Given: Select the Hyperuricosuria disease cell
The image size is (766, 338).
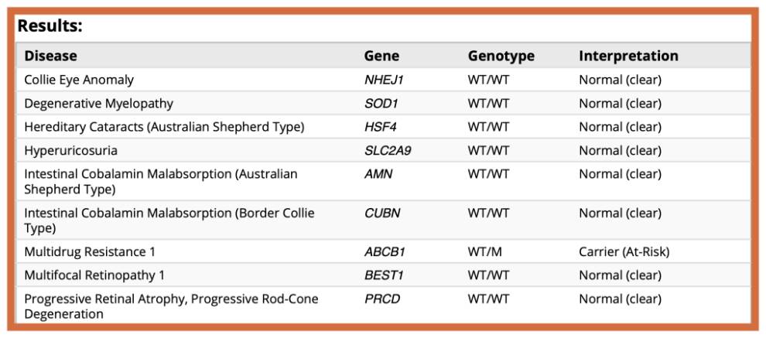Looking at the screenshot, I should click(x=70, y=150).
